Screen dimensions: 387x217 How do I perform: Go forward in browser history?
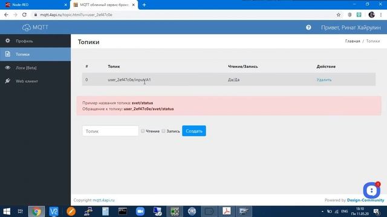[x=15, y=14]
